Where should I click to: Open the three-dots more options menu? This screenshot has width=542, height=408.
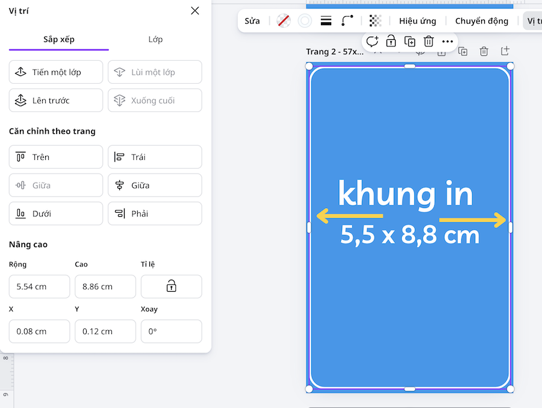[447, 42]
